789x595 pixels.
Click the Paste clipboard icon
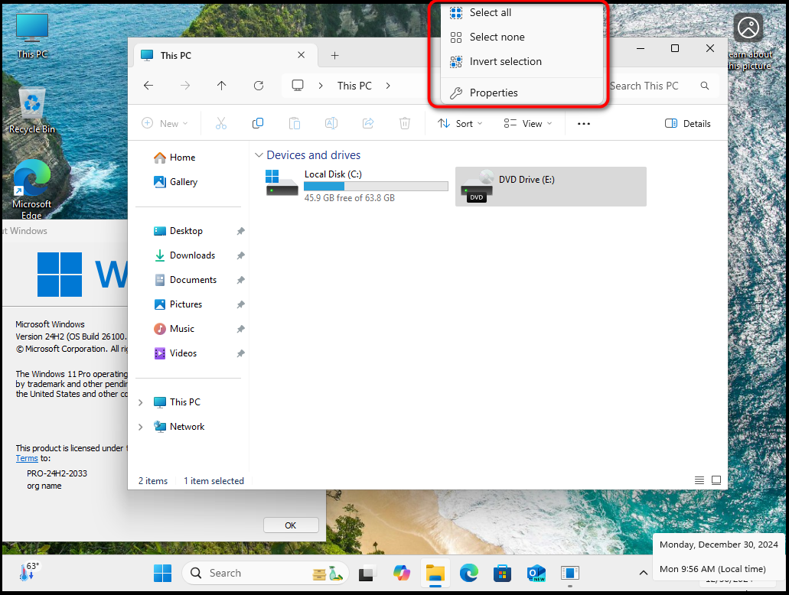(295, 123)
